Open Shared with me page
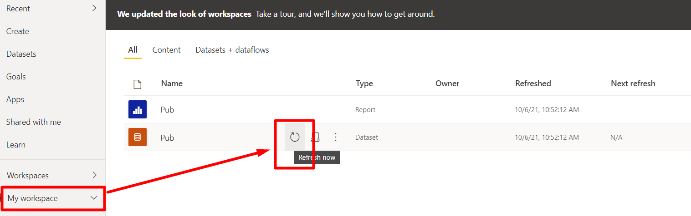691x216 pixels. [34, 122]
